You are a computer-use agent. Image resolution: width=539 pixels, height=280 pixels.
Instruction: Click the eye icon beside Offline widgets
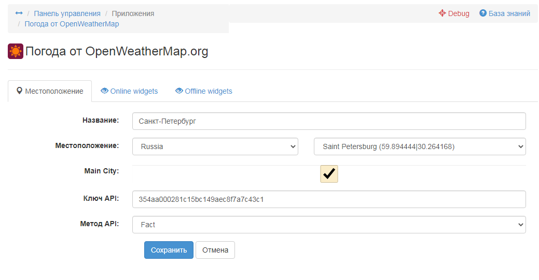pyautogui.click(x=179, y=91)
